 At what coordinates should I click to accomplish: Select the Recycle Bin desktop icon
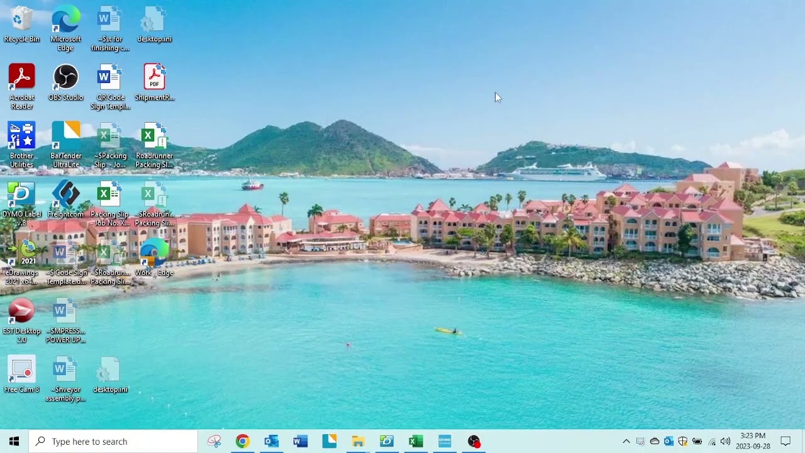pos(21,25)
